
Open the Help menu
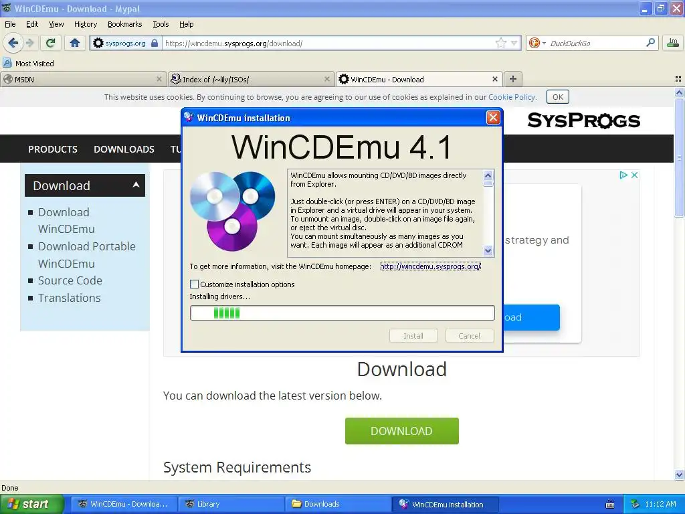point(186,24)
